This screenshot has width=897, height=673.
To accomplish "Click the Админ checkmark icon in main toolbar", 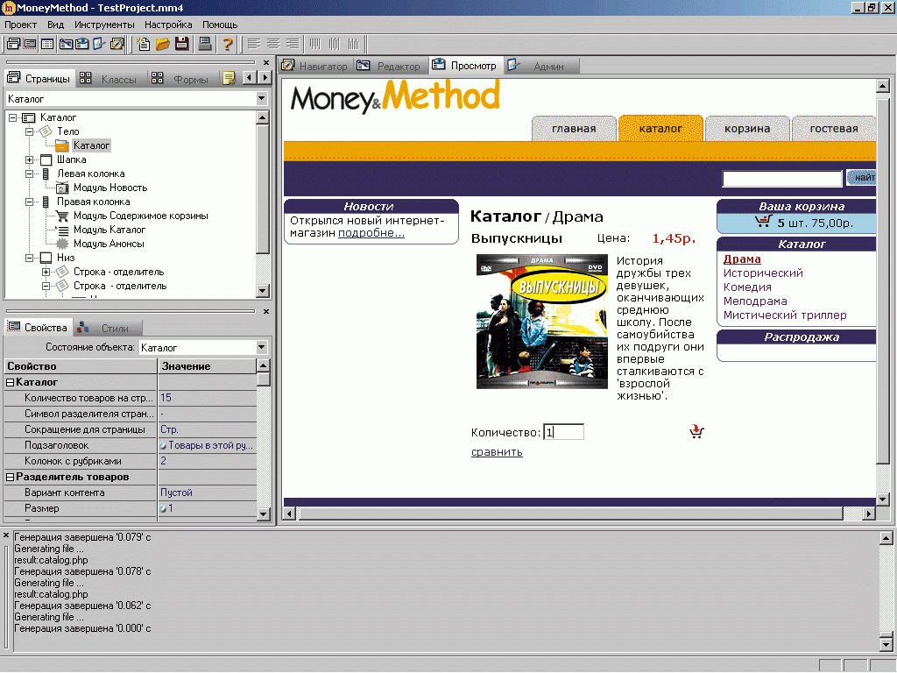I will (99, 44).
